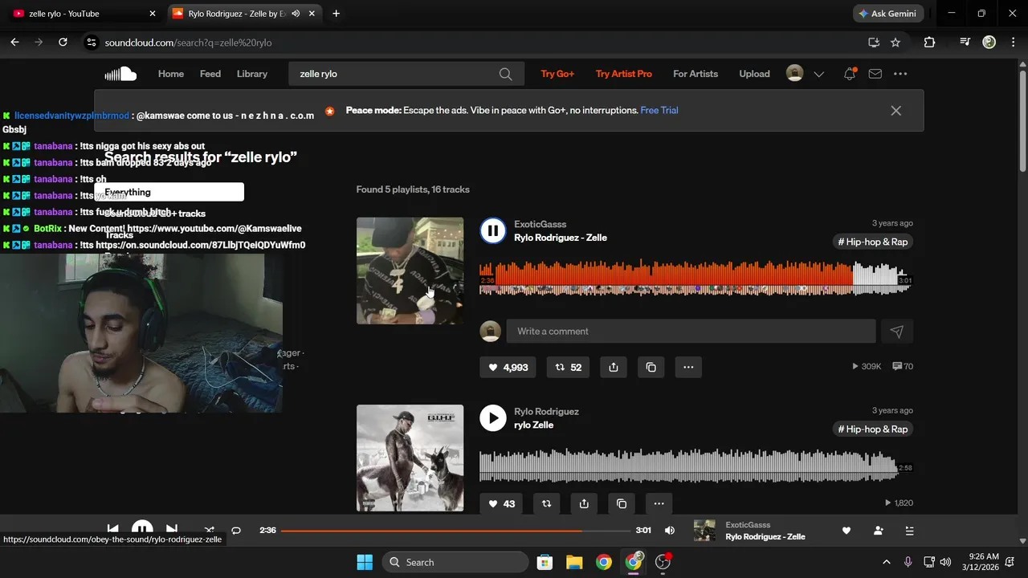The height and width of the screenshot is (578, 1028).
Task: Click the Ask Gemini button
Action: point(888,14)
